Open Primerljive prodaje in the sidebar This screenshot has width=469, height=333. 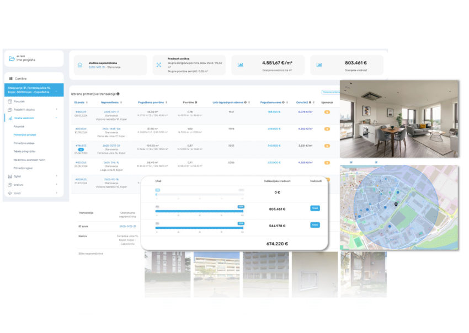coord(25,134)
